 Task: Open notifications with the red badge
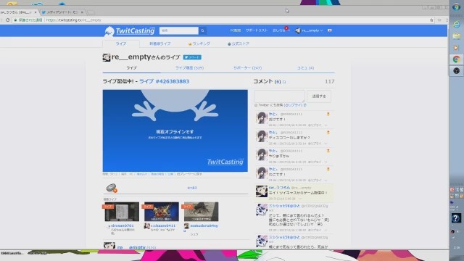coord(280,30)
